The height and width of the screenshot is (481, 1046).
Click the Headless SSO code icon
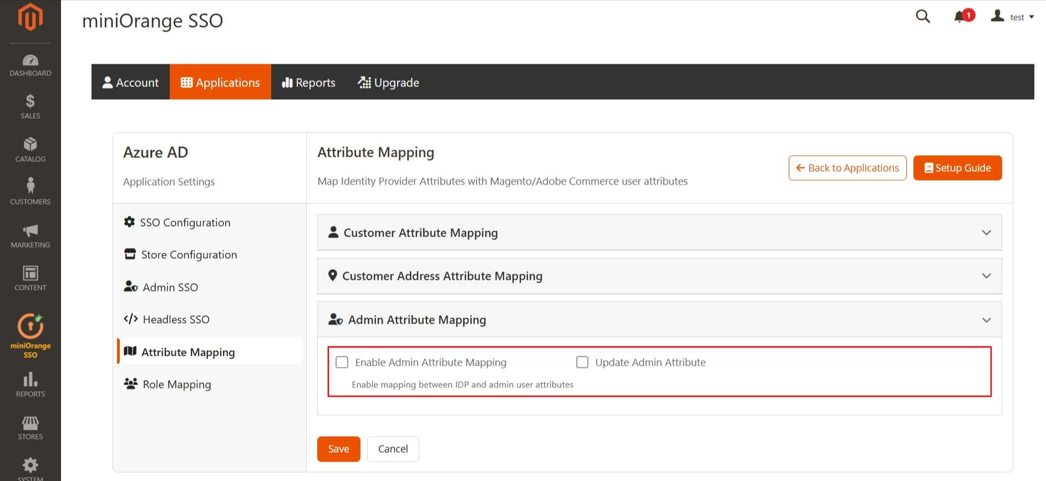click(131, 319)
